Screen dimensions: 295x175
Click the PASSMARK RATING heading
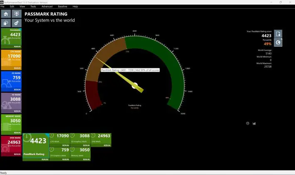pos(46,14)
